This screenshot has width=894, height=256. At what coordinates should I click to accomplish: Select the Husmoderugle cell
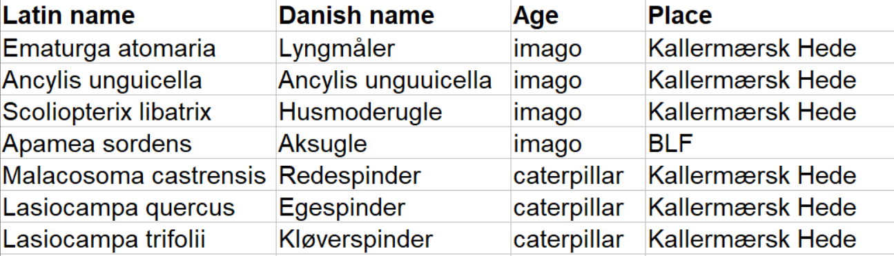(x=393, y=111)
